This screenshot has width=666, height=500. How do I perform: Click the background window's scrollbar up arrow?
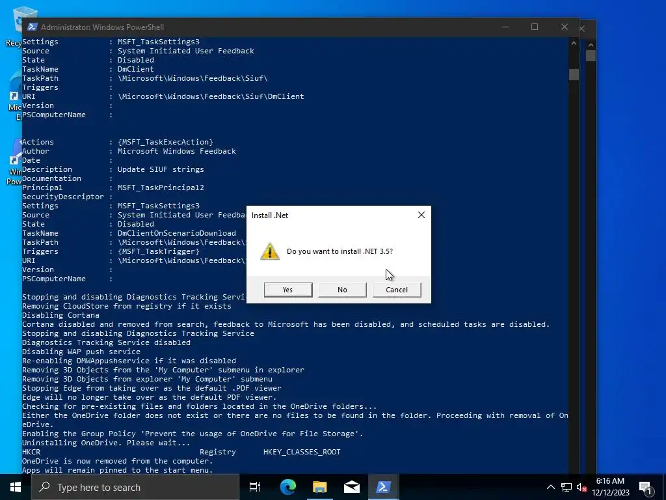[591, 44]
